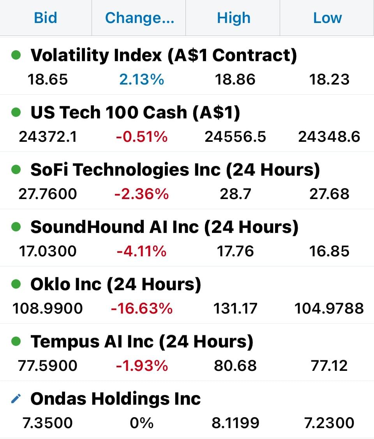Screen dimensions: 374x439
Task: Open SoundHound AI Inc (24 Hours)
Action: tap(187, 238)
